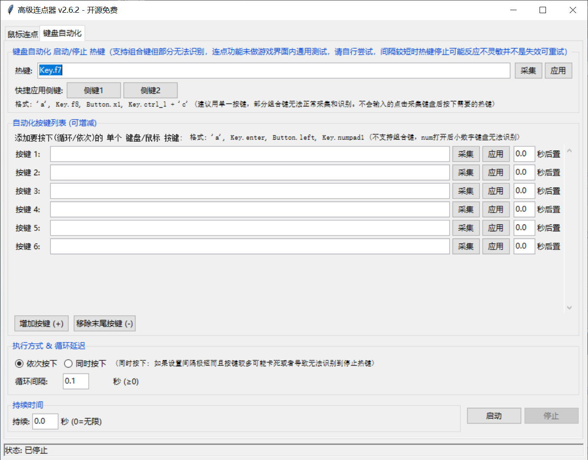The image size is (588, 460).
Task: Click the delay field of 按键 2
Action: (523, 173)
